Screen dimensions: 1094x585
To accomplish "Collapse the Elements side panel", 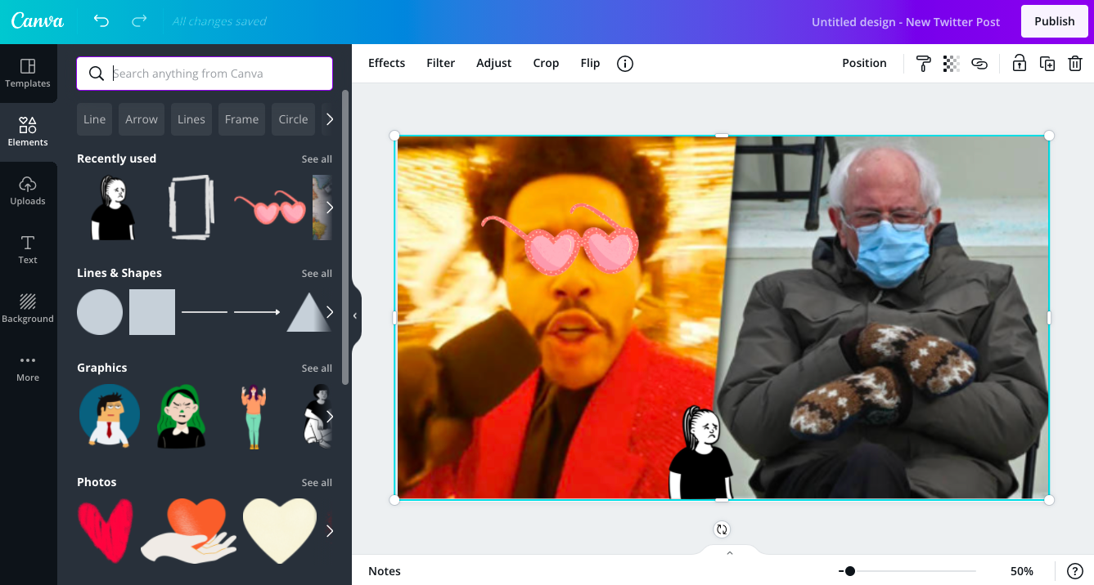I will point(354,315).
